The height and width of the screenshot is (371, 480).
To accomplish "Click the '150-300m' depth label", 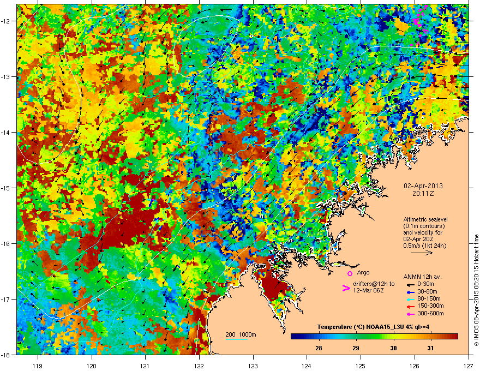I will pyautogui.click(x=430, y=306).
